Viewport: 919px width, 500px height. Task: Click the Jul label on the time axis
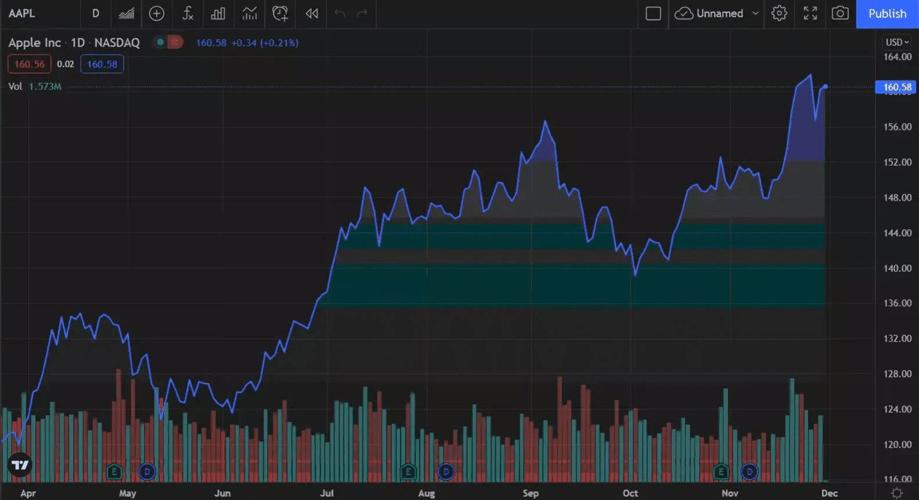click(327, 493)
